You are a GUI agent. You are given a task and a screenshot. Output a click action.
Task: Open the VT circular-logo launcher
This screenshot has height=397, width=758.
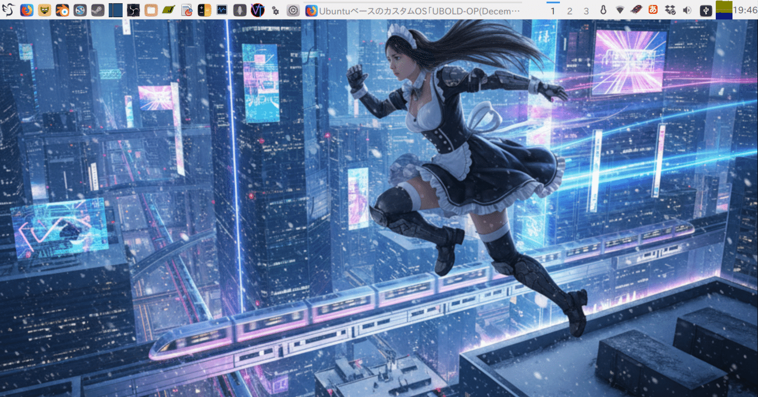[x=257, y=10]
